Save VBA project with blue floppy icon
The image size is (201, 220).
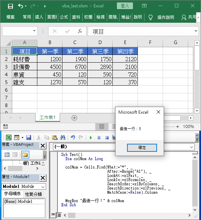click(29, 137)
